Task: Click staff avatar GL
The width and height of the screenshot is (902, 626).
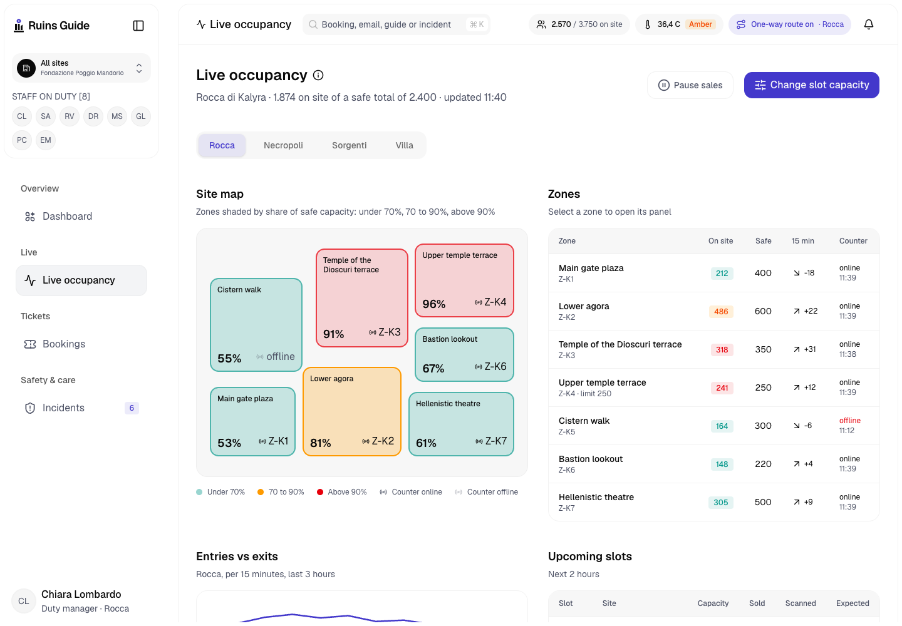Action: [141, 116]
